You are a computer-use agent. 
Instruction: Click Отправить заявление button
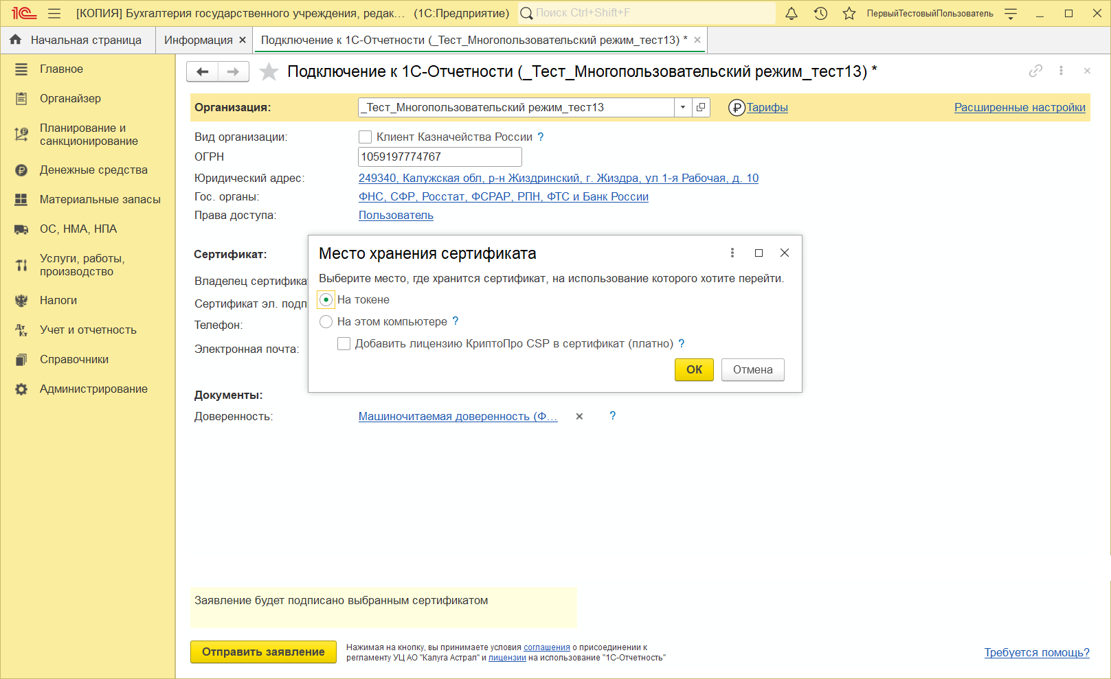[263, 652]
